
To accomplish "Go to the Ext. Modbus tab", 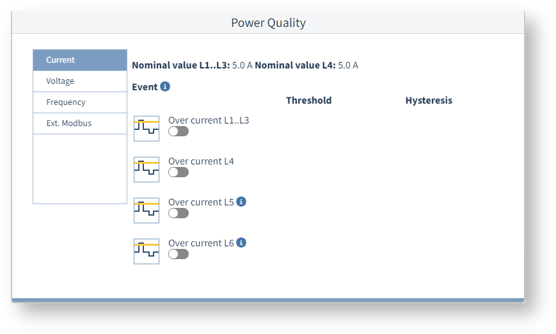I will (x=80, y=123).
